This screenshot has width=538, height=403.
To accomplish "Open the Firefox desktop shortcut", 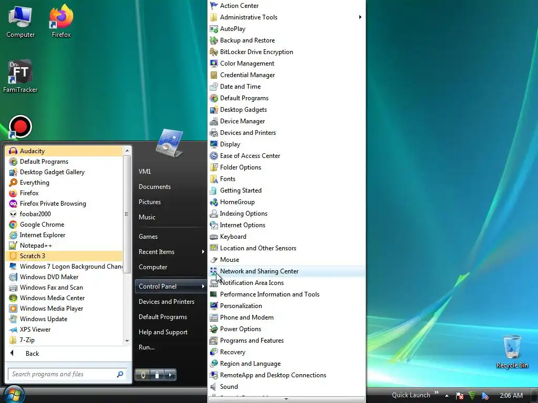I will (x=61, y=21).
